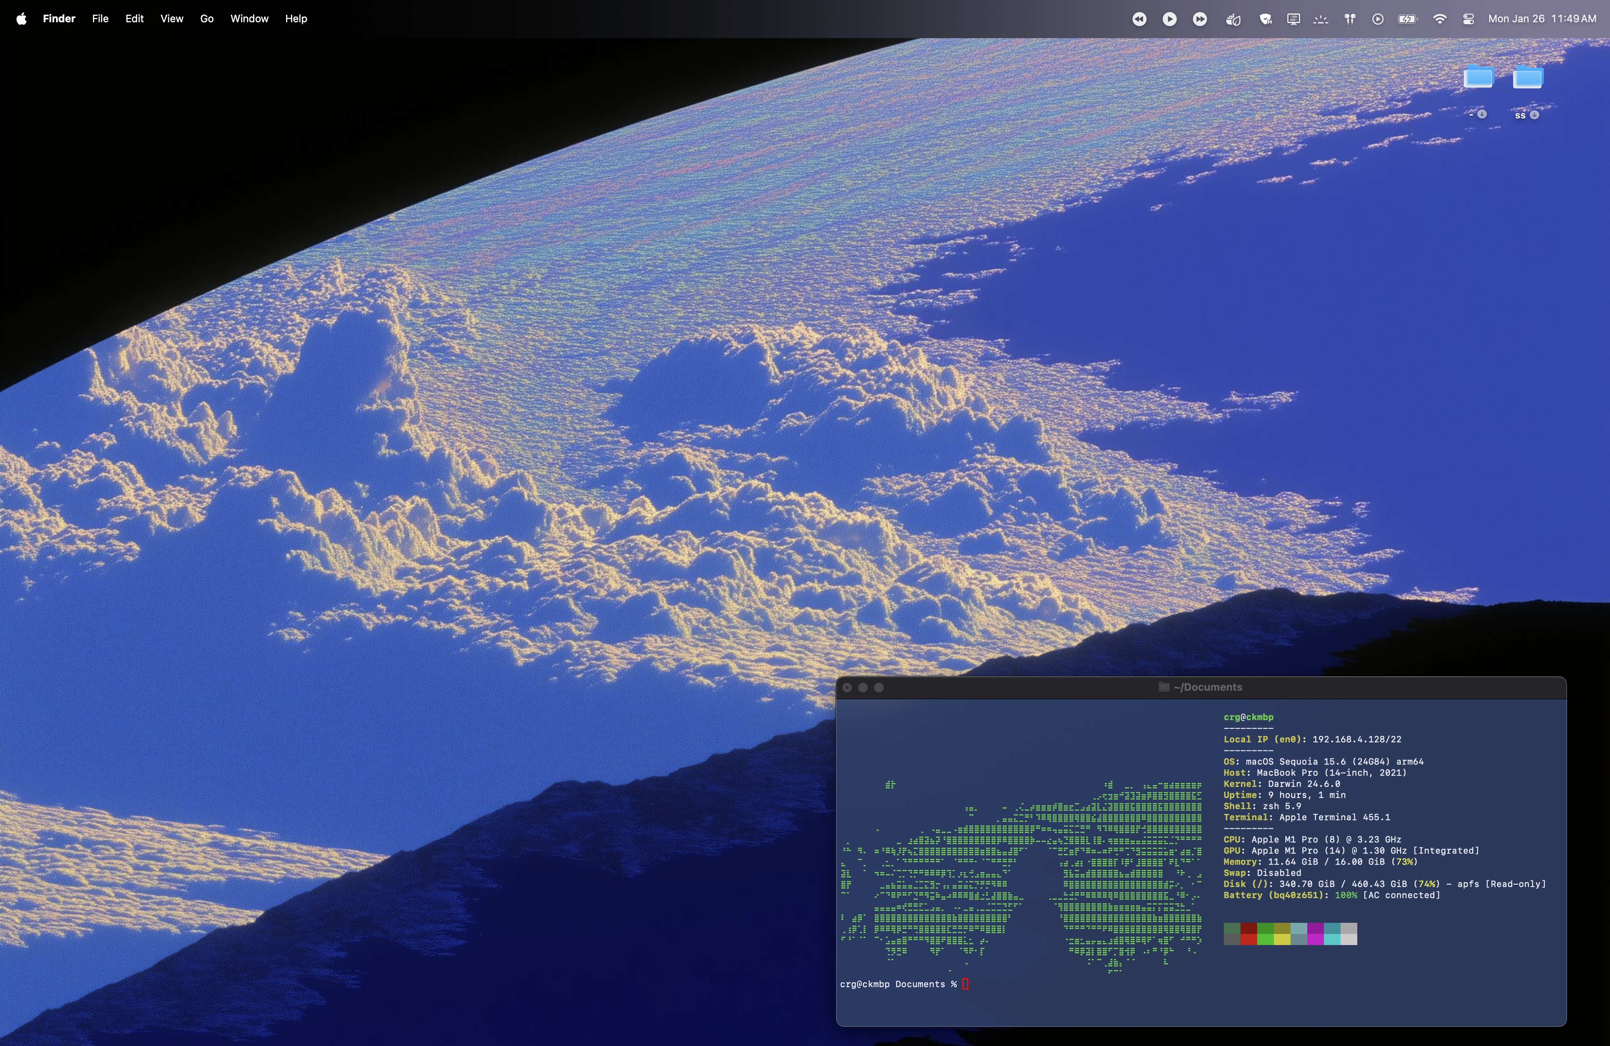Image resolution: width=1610 pixels, height=1046 pixels.
Task: Click the monitor display menu bar icon
Action: coord(1293,19)
